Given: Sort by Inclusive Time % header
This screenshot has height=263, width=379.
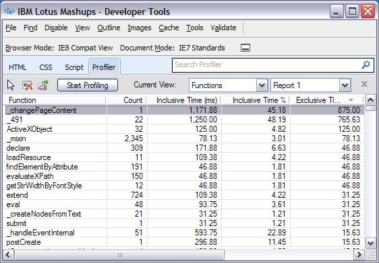Looking at the screenshot, I should [x=255, y=100].
